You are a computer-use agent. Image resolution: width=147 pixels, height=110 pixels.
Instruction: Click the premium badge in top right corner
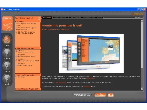[x=137, y=14]
